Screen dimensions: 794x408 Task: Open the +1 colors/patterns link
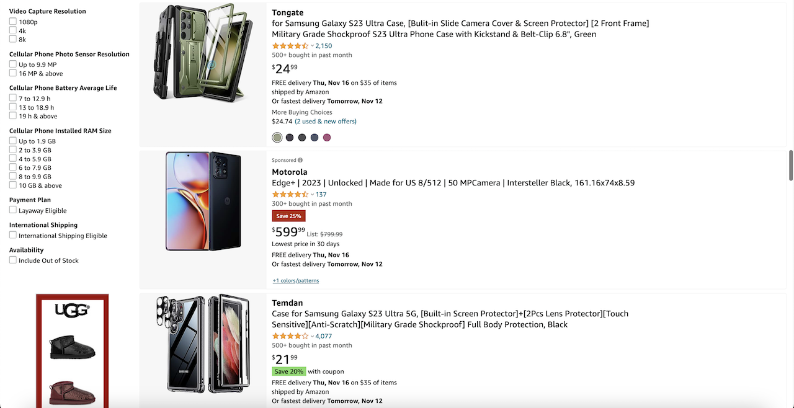click(x=296, y=281)
